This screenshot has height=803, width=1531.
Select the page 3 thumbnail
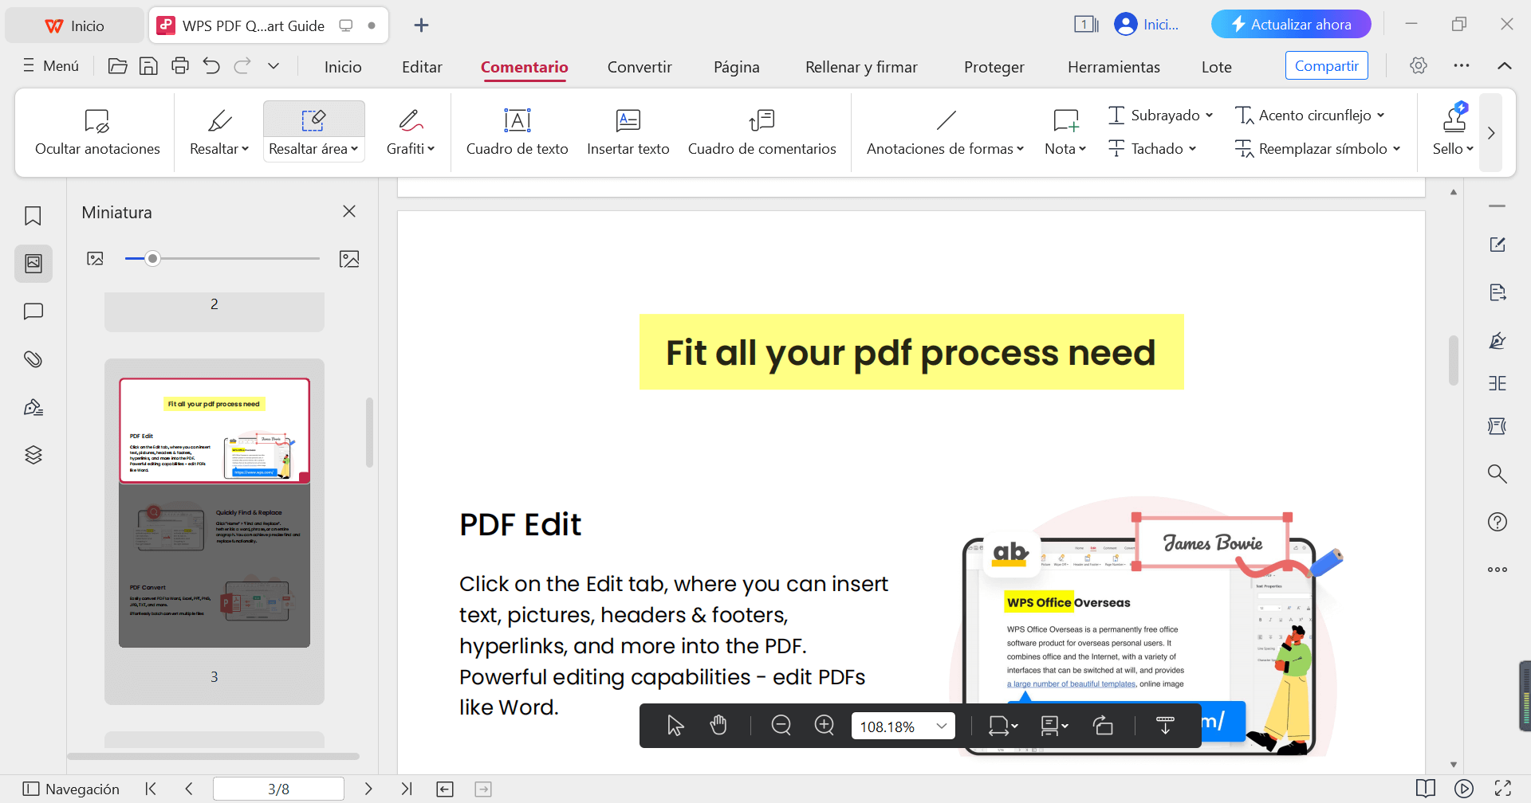point(214,512)
